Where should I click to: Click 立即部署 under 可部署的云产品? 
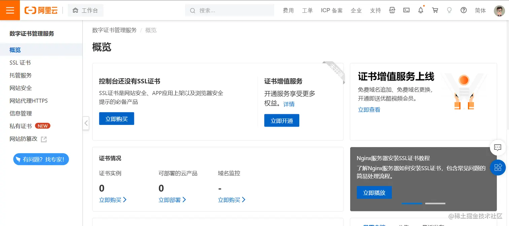point(172,200)
